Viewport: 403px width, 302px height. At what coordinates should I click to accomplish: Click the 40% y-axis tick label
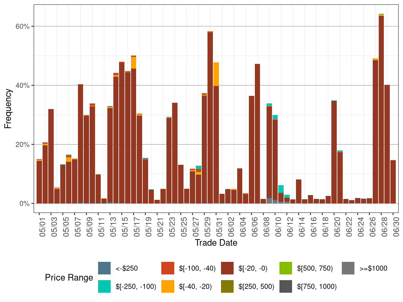23,85
